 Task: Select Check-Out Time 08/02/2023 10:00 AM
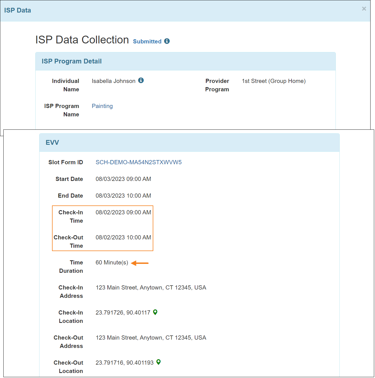click(x=123, y=237)
